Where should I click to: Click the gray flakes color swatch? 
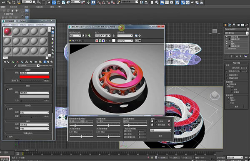35,97
